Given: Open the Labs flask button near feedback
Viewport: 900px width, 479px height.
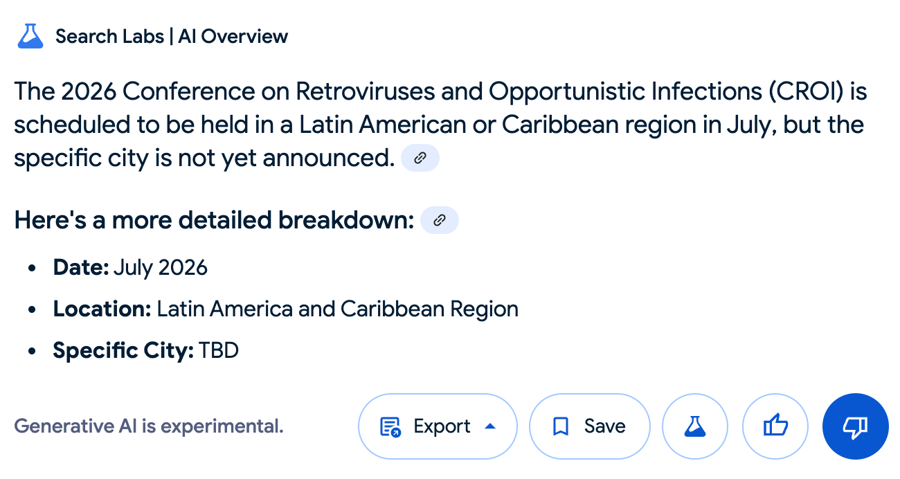Looking at the screenshot, I should 694,426.
